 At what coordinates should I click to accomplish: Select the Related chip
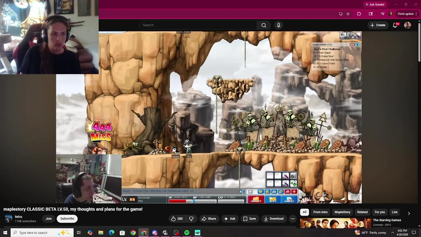[x=362, y=212]
